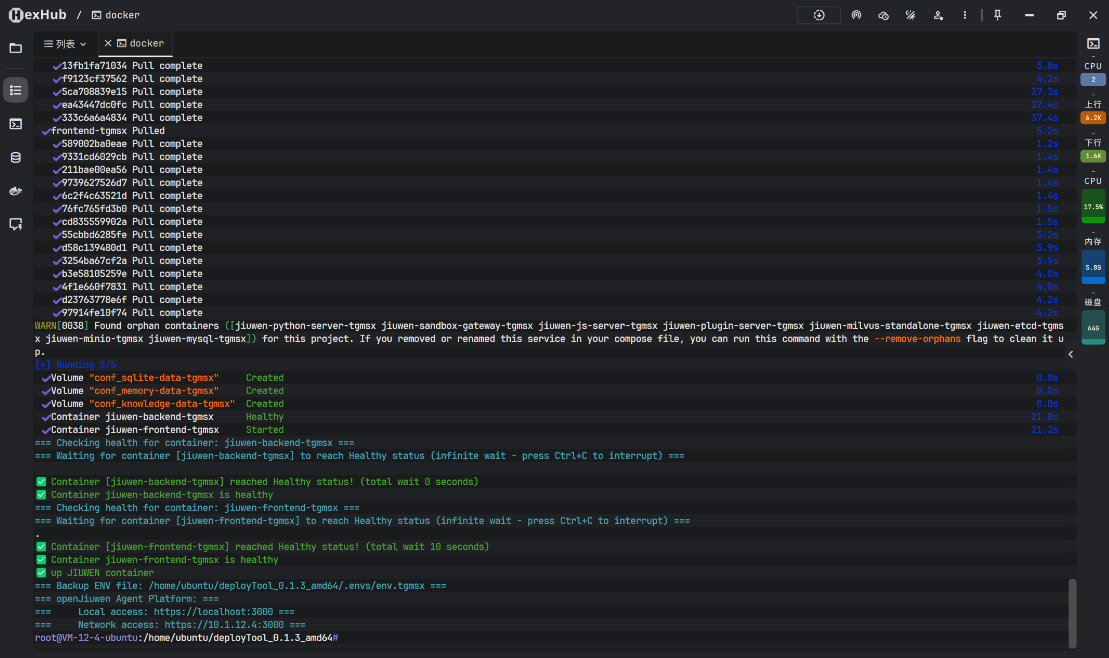Toggle the pin window on top icon

[x=997, y=15]
